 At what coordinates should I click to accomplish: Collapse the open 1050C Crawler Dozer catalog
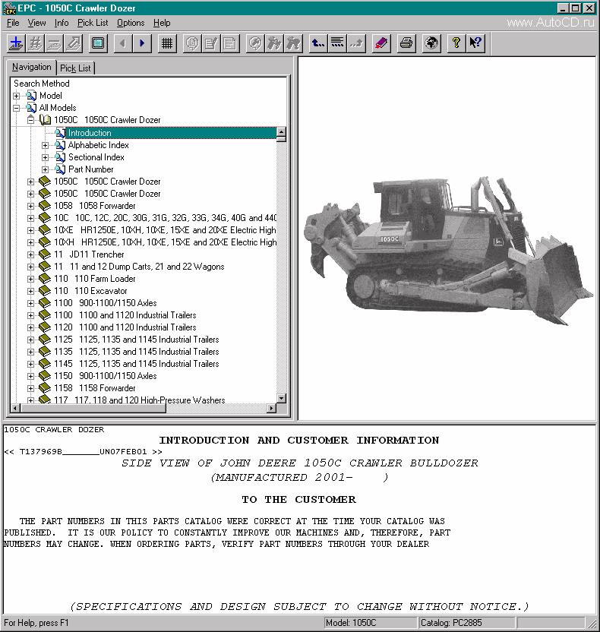coord(30,120)
